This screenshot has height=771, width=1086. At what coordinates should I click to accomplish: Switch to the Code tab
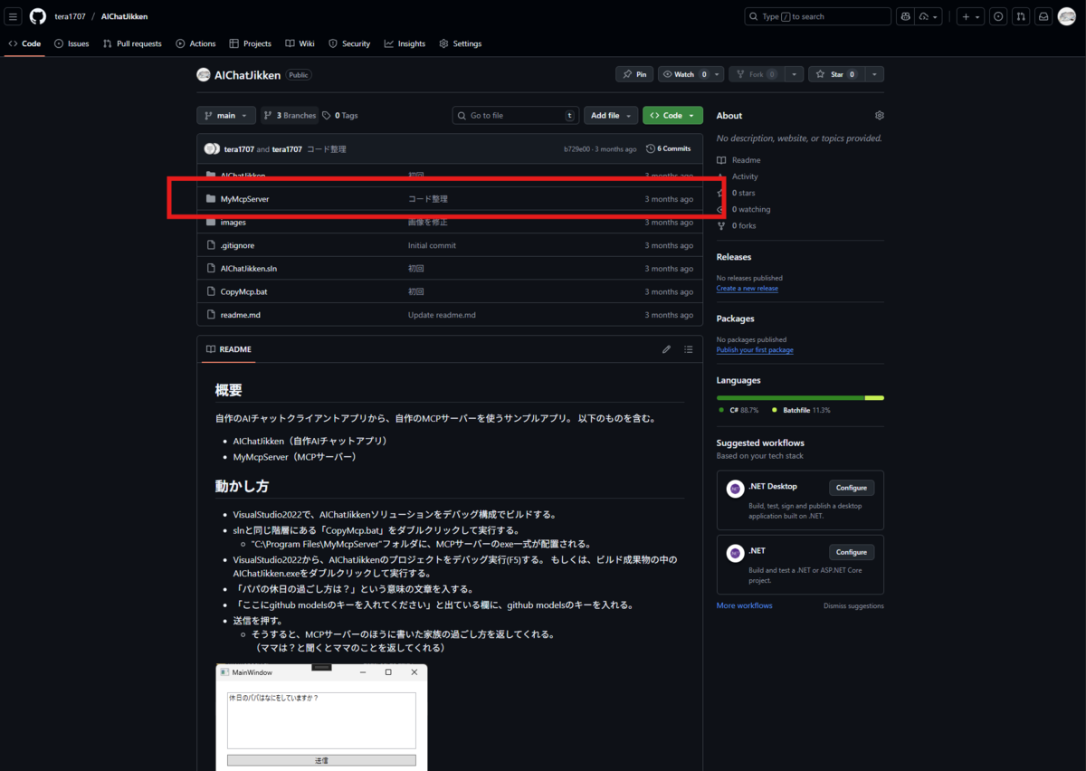(x=24, y=43)
